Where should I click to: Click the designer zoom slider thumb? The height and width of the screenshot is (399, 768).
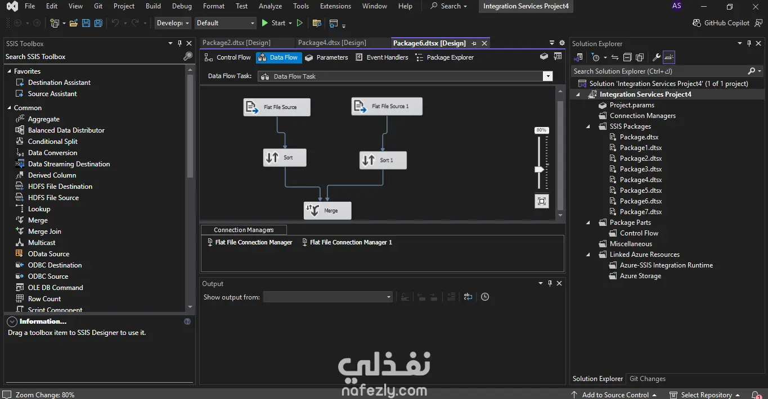coord(540,169)
